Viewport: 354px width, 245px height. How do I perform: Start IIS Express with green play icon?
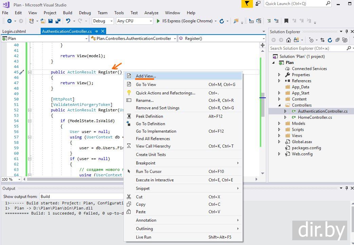158,21
